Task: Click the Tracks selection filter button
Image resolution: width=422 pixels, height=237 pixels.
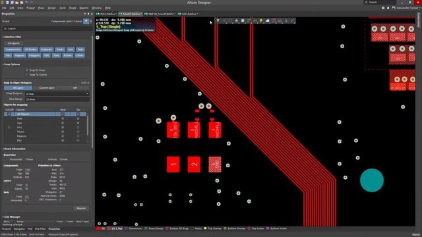Action: [60, 49]
